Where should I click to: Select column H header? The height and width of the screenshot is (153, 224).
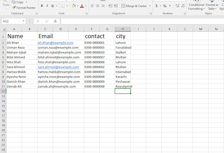pos(123,29)
